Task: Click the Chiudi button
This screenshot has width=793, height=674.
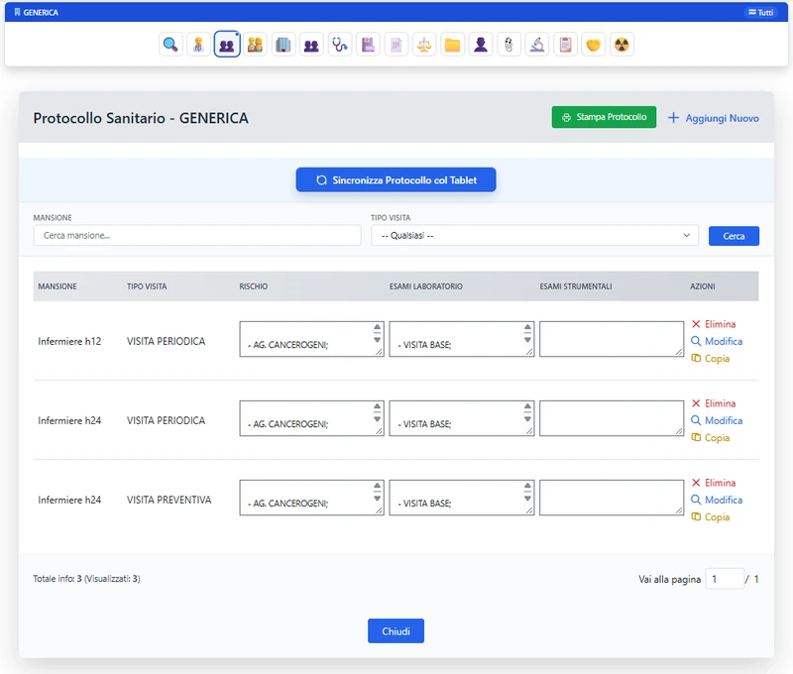Action: 396,631
